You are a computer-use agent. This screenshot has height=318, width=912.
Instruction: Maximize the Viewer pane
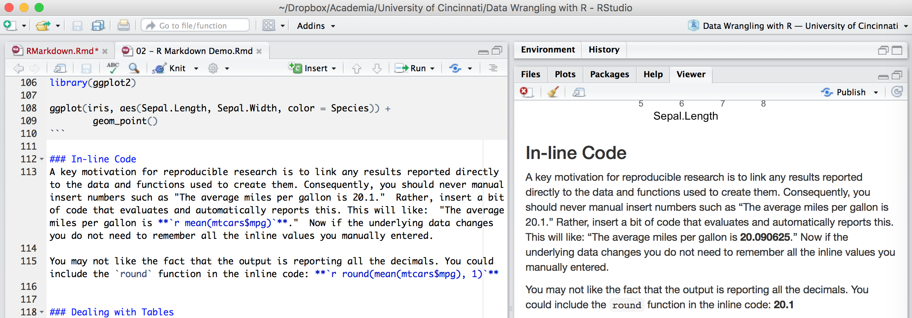897,75
